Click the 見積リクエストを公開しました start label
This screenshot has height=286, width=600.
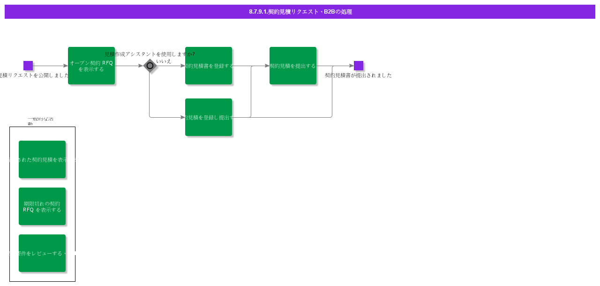tap(34, 75)
